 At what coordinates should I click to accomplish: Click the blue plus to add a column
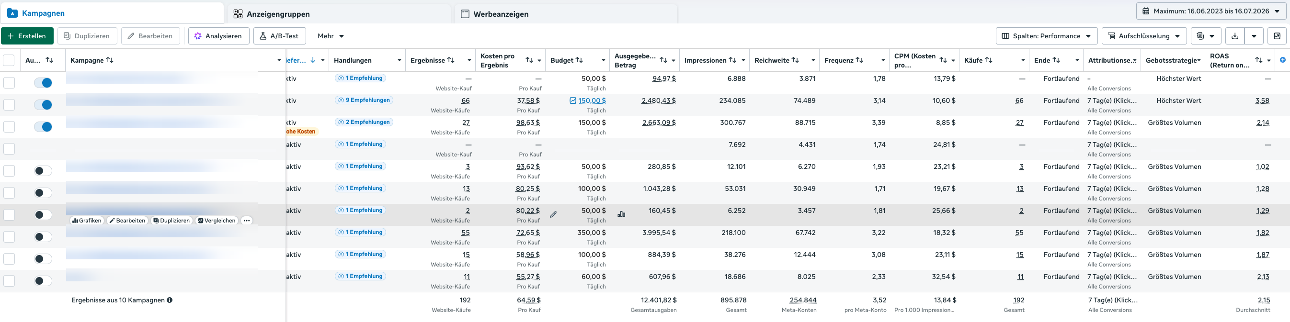(x=1282, y=60)
